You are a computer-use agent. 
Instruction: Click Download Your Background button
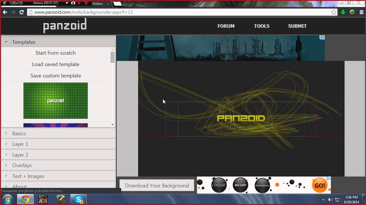click(157, 185)
